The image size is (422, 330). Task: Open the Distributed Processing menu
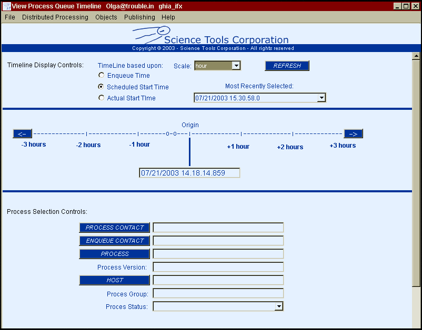click(x=55, y=17)
